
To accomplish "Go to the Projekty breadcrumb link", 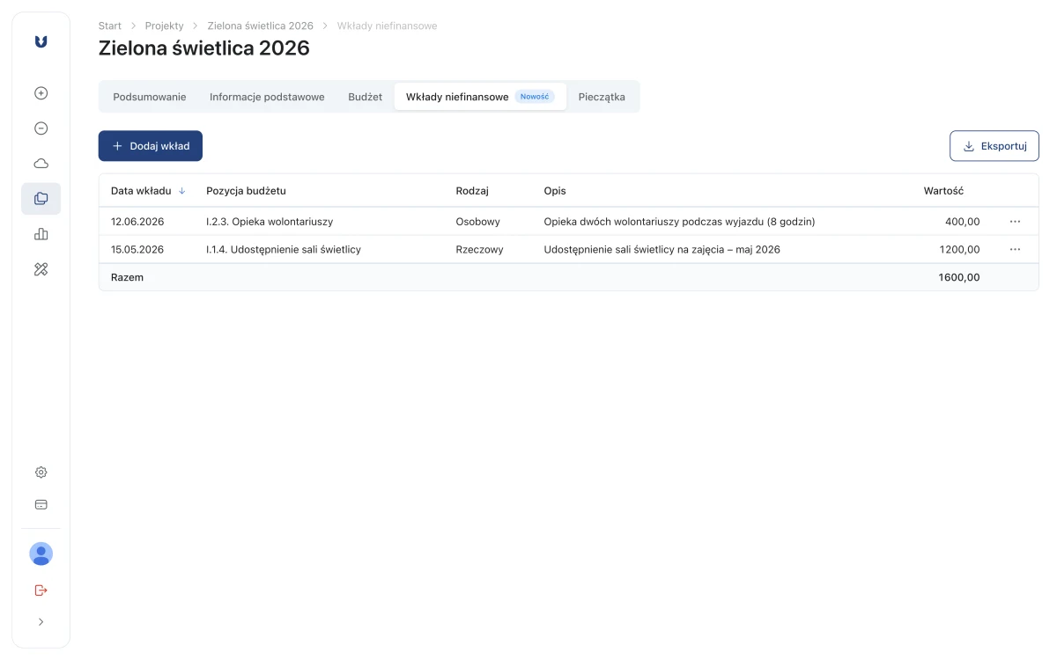I will point(165,26).
